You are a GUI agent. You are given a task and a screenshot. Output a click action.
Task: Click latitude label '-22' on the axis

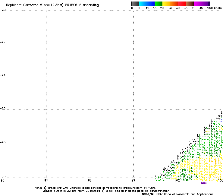[x=3, y=42]
